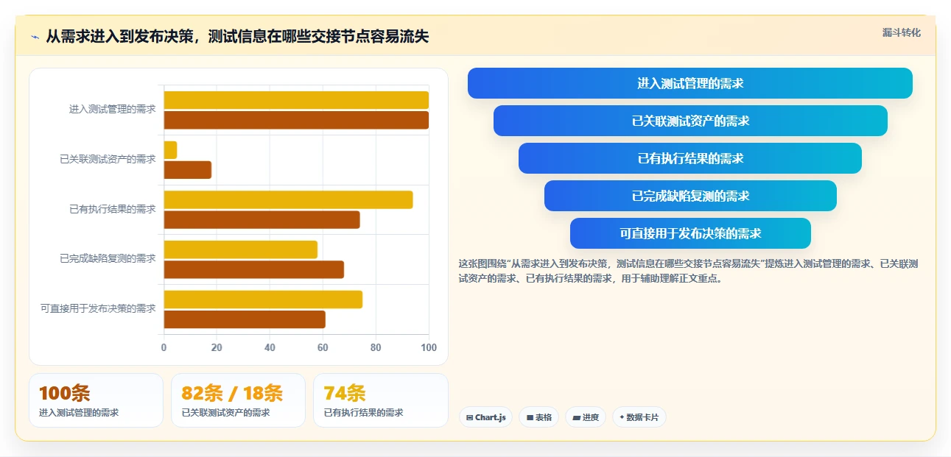951x457 pixels.
Task: Click the 74条 data card
Action: point(381,400)
